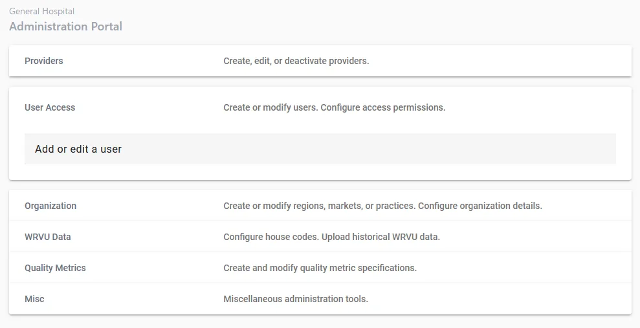Click 'Create and modify quality metric specifications' text
The height and width of the screenshot is (328, 640).
(320, 268)
